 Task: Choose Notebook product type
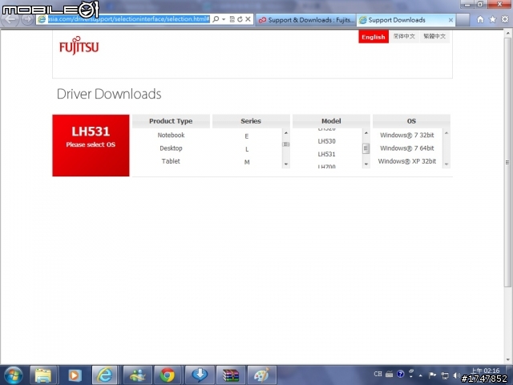pos(171,135)
